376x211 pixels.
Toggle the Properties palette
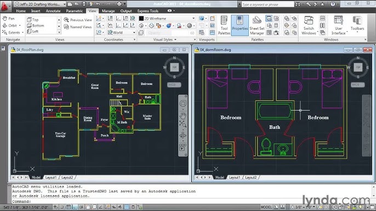click(x=240, y=25)
